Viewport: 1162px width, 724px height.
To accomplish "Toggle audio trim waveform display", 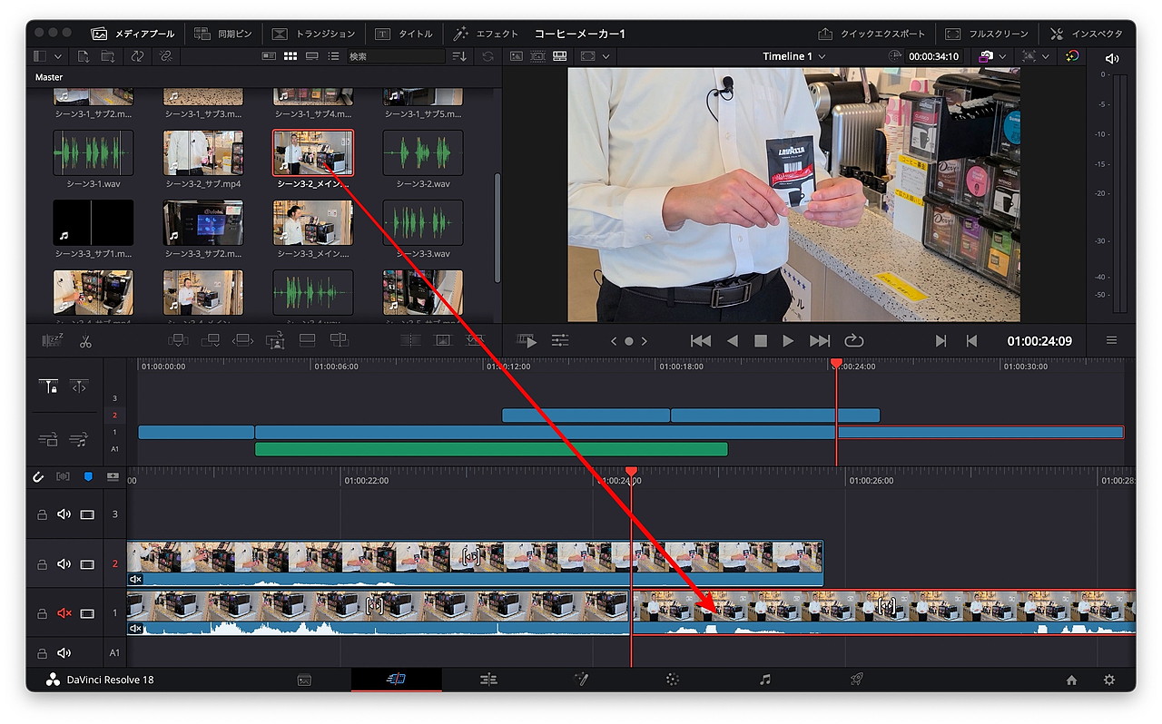I will coord(63,476).
